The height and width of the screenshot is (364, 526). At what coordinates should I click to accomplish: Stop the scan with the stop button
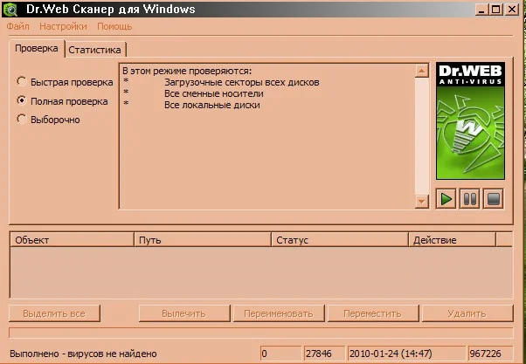coord(493,199)
